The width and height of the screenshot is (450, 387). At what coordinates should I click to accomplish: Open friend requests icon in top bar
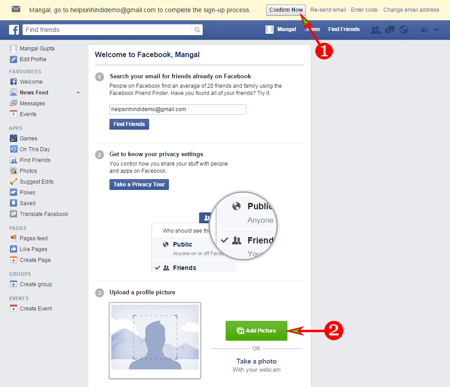pos(375,30)
